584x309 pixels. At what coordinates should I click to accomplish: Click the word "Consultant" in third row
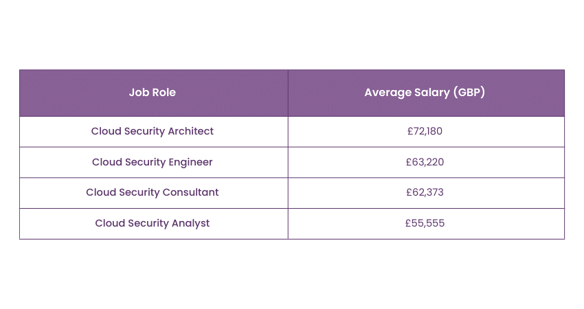coord(190,192)
